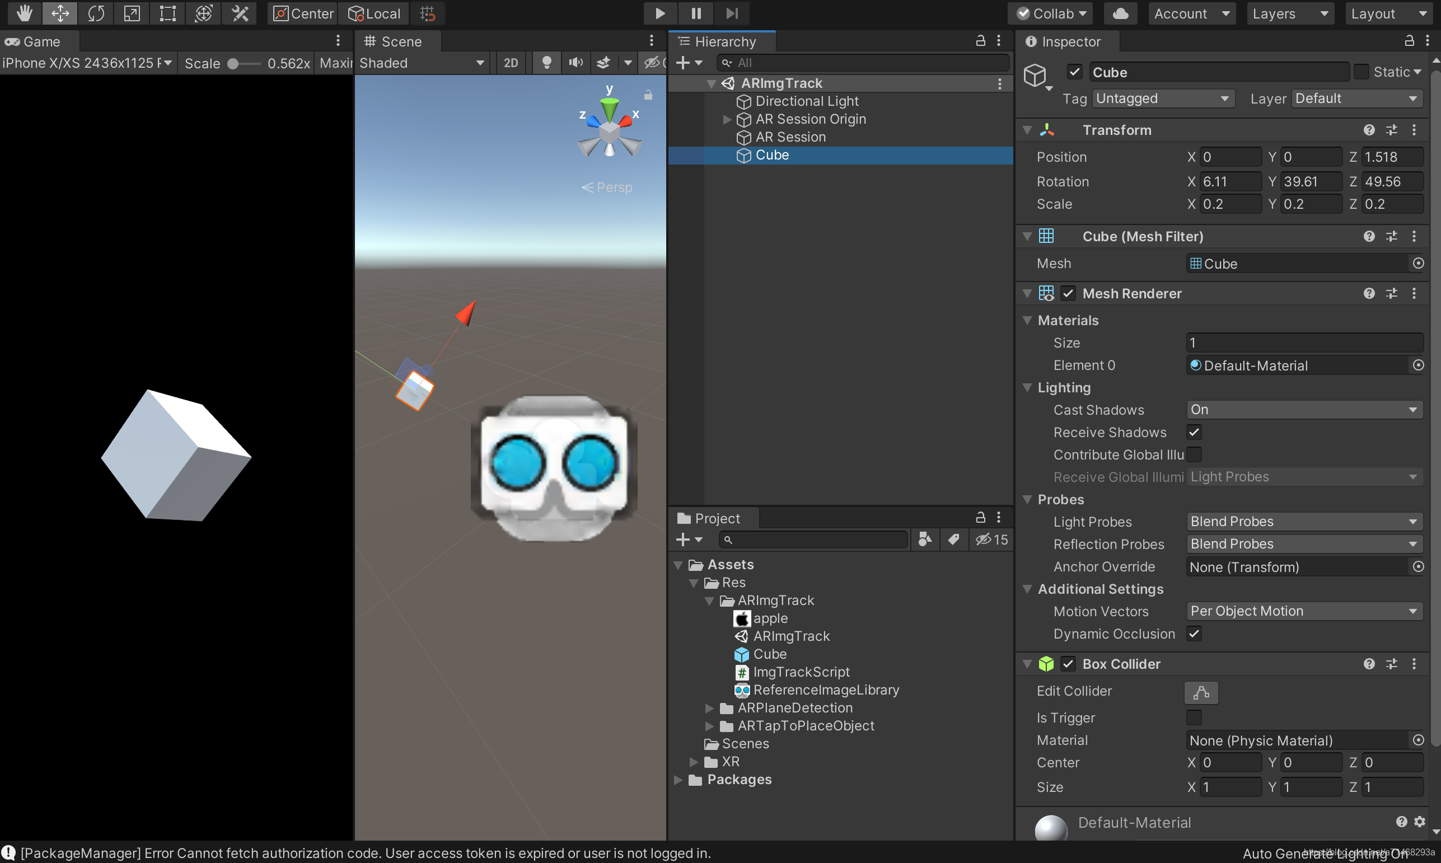Select the Move tool
The width and height of the screenshot is (1441, 863).
pos(59,13)
